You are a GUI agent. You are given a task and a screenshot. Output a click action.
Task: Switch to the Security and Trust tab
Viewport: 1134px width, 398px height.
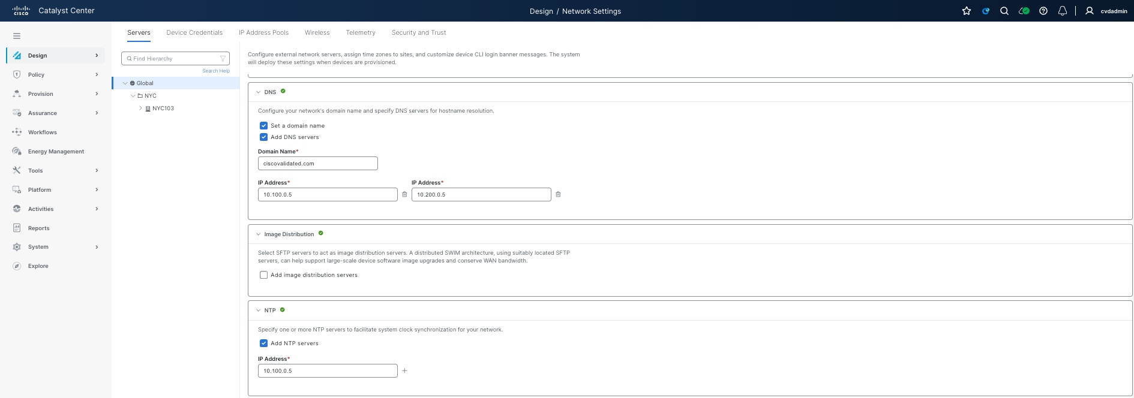click(x=419, y=32)
